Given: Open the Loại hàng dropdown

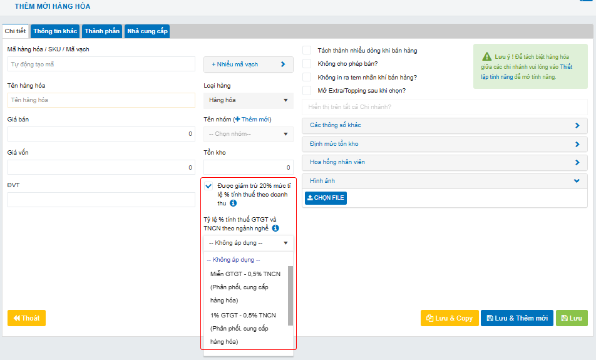Looking at the screenshot, I should 248,100.
